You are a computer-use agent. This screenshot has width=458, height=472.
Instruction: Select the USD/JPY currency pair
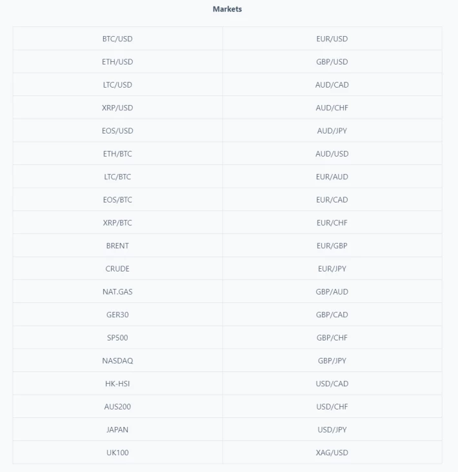(x=332, y=429)
